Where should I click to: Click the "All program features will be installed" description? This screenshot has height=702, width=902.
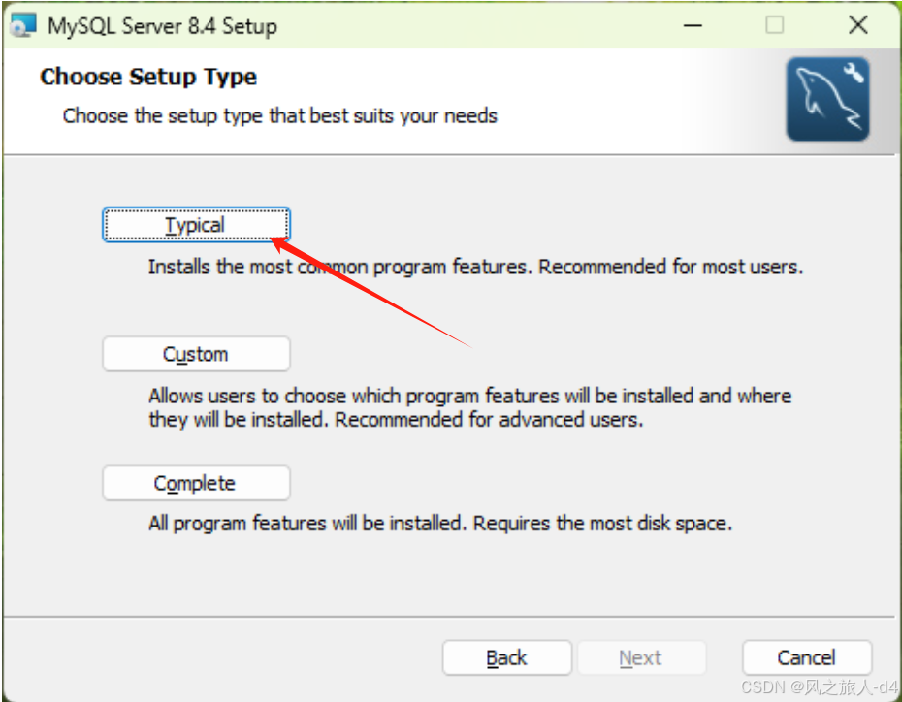[440, 524]
